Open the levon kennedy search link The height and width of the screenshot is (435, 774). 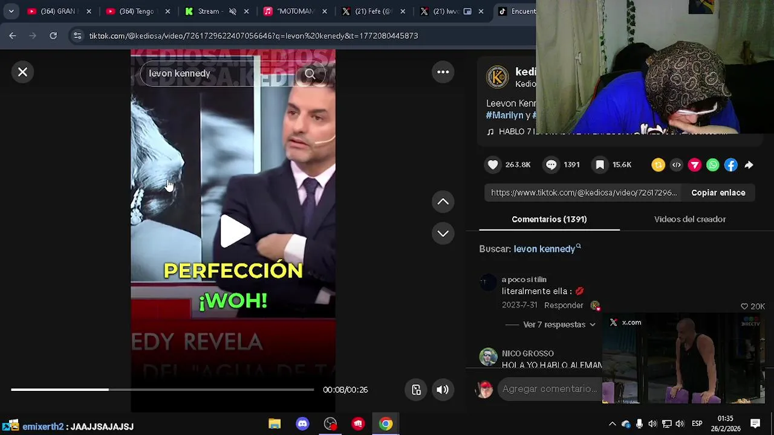547,249
